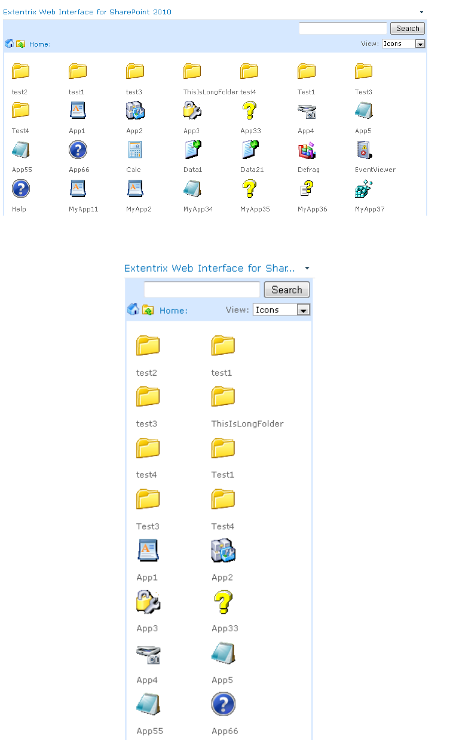Screen dimensions: 450x740
Task: Launch the MyApp2 icon
Action: 135,189
